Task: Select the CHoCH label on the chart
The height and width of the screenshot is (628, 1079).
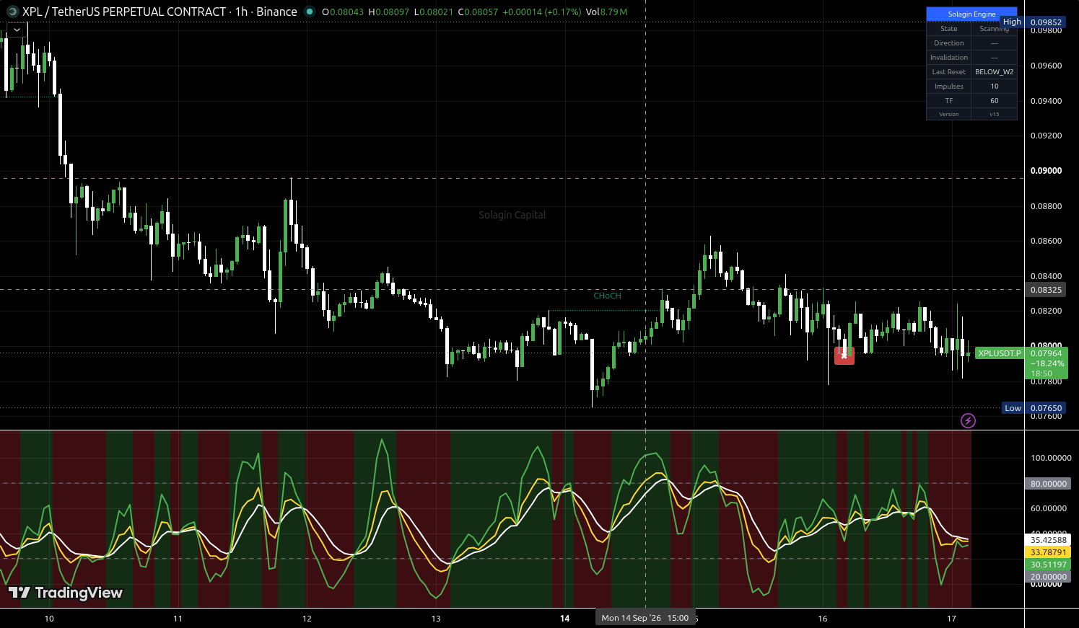Action: (x=607, y=296)
